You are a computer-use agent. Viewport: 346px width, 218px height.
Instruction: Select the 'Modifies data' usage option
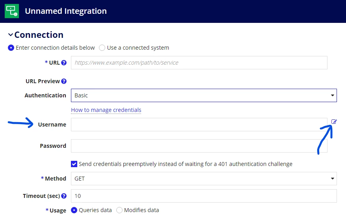119,210
